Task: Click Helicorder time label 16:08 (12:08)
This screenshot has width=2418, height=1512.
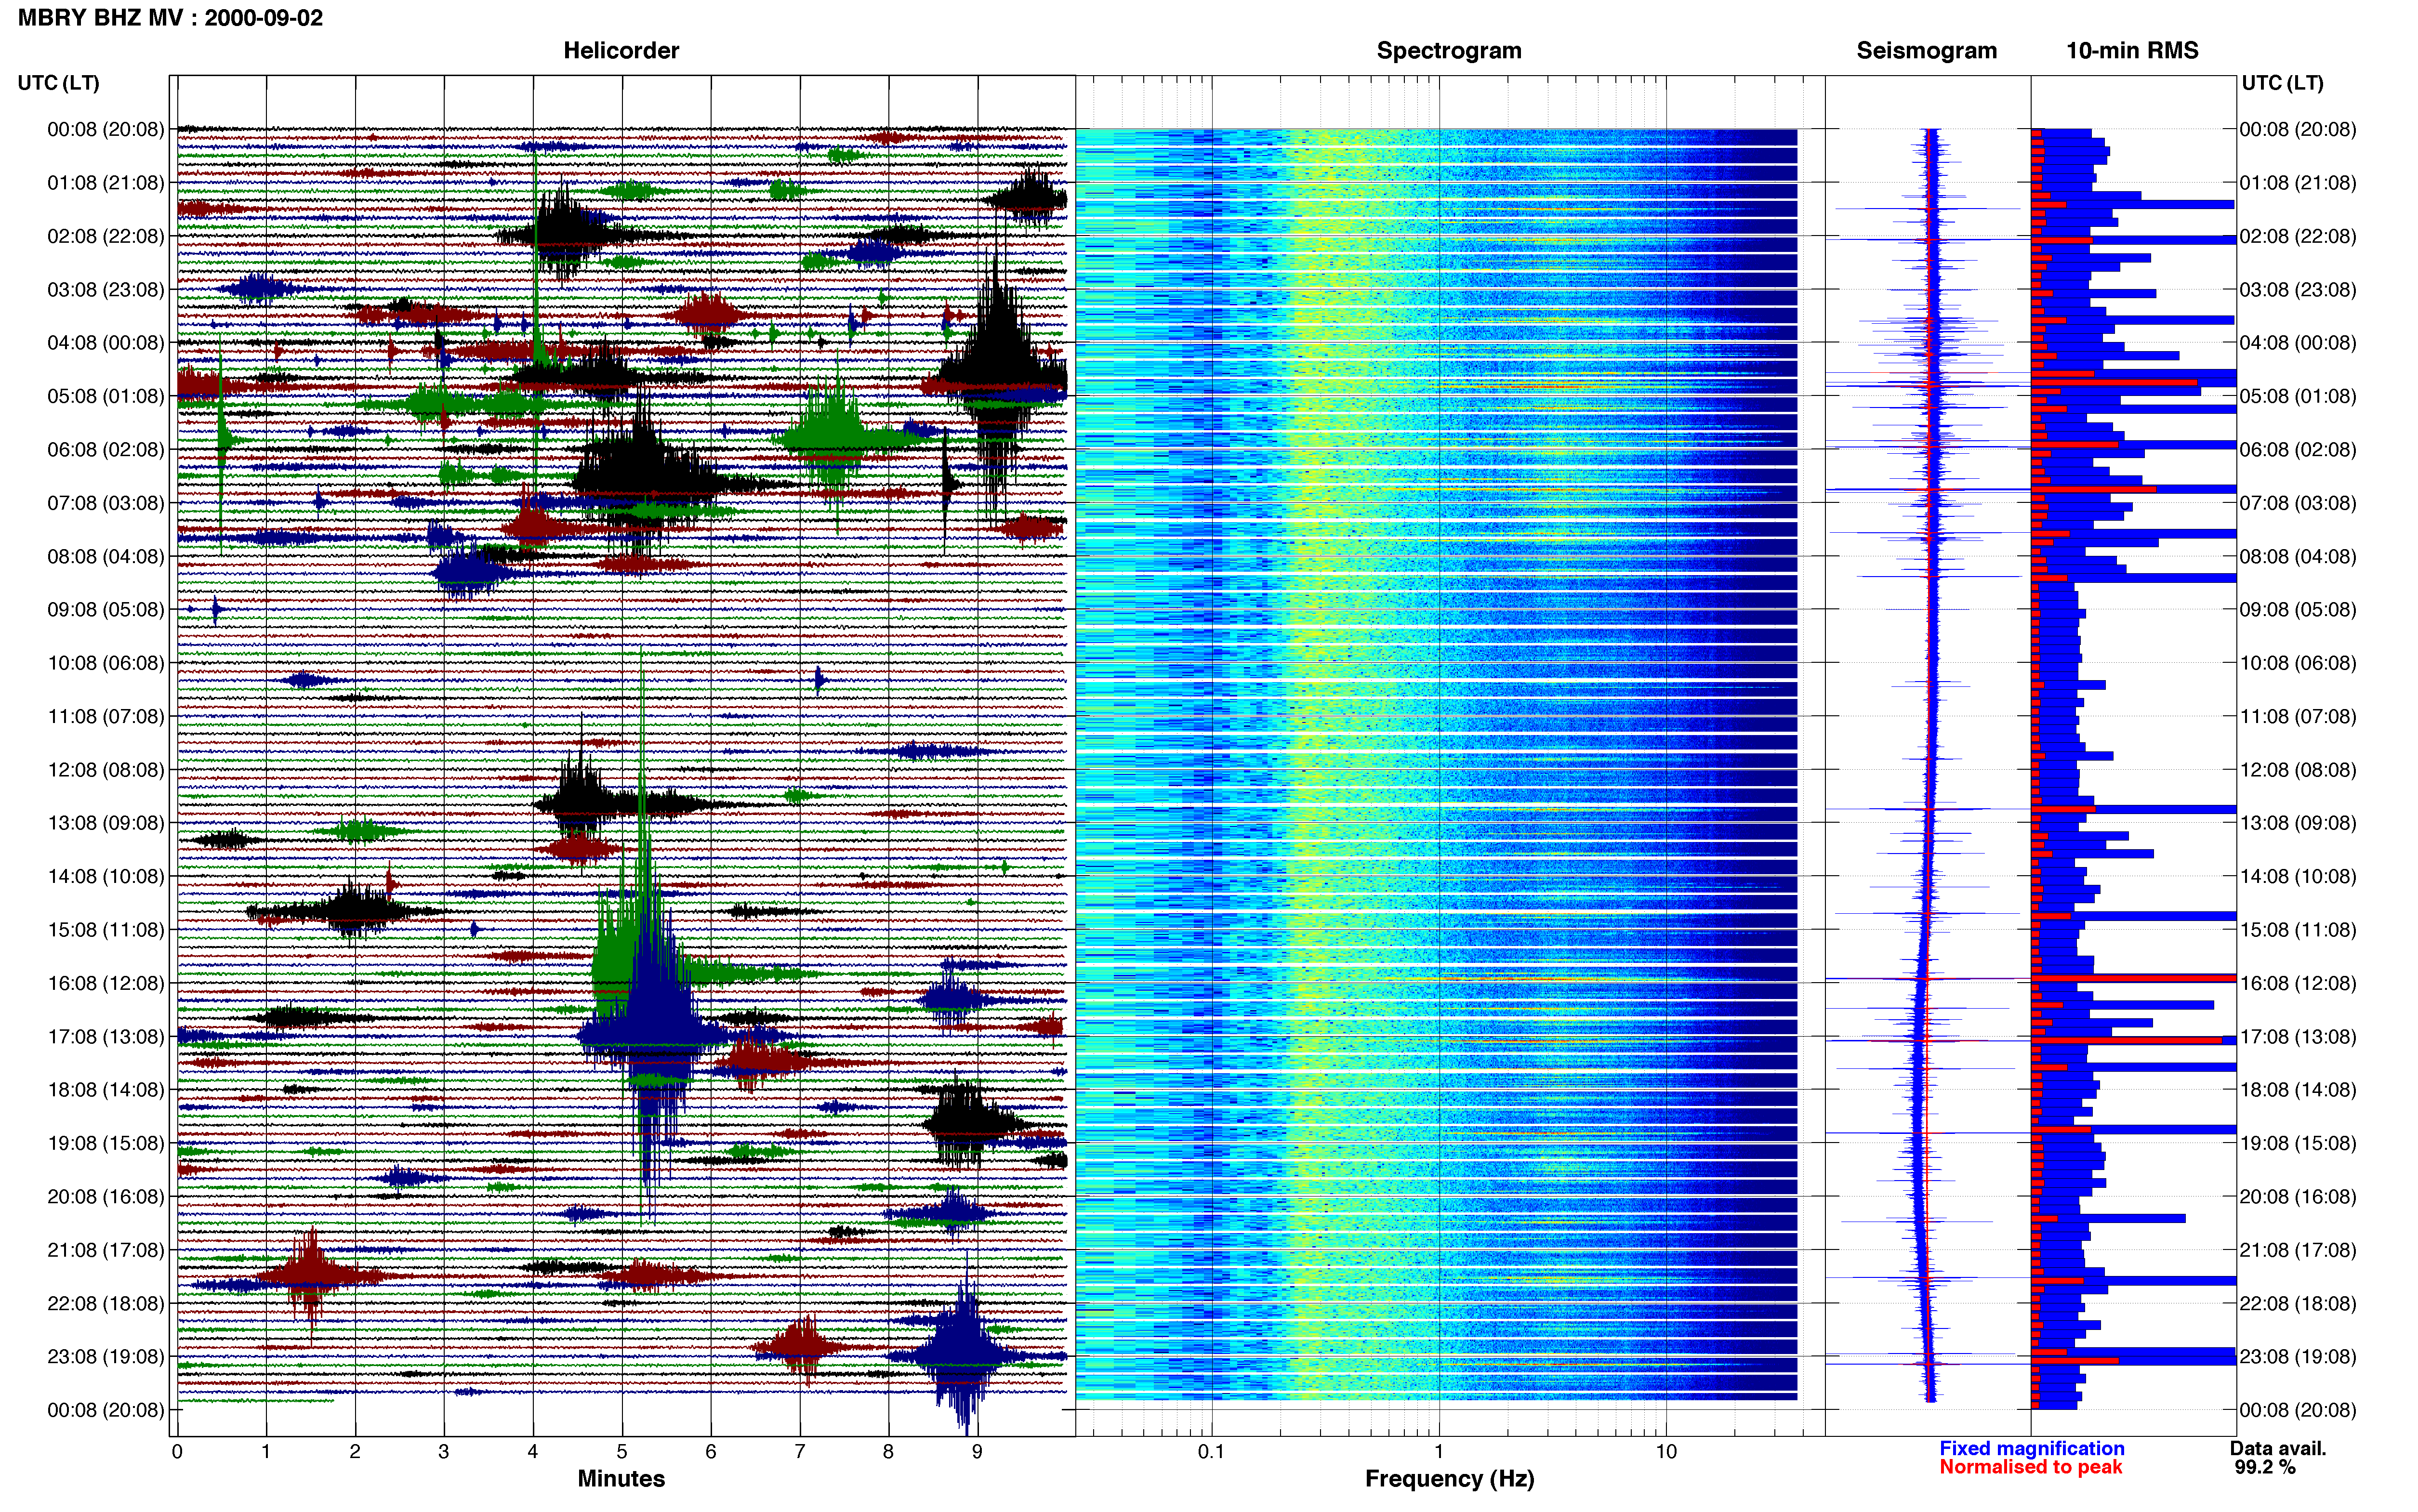Action: [x=106, y=983]
